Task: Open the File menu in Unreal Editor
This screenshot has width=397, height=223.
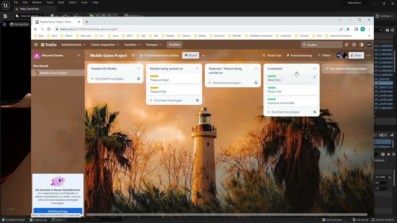Action: [16, 2]
